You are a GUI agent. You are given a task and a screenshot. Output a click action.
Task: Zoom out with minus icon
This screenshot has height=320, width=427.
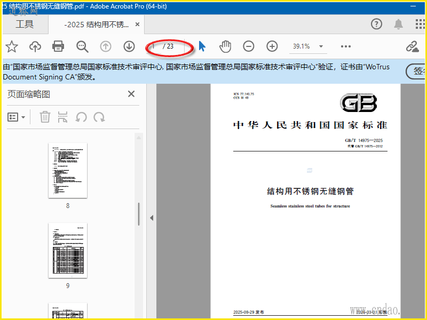249,46
